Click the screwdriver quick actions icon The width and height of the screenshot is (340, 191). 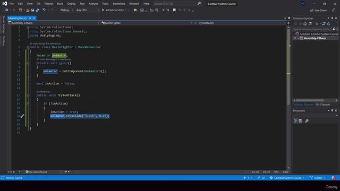[x=22, y=116]
